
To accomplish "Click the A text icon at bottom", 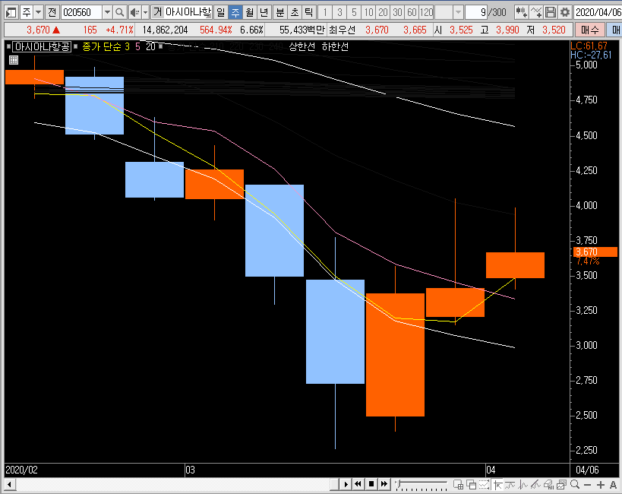I will 614,485.
